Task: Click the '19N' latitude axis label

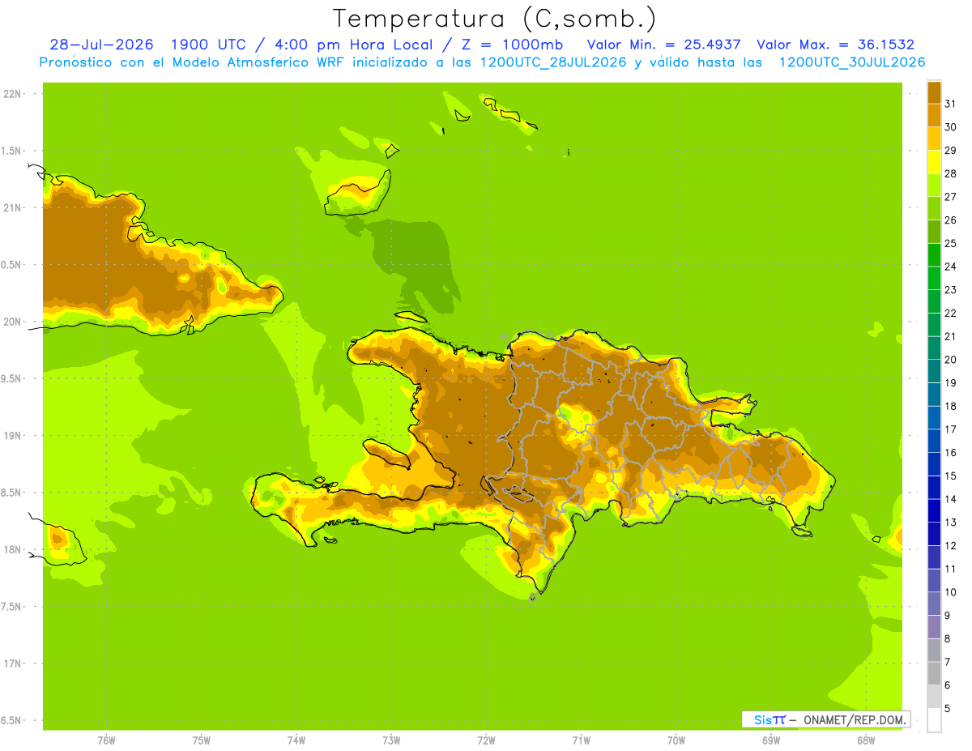Action: click(12, 436)
